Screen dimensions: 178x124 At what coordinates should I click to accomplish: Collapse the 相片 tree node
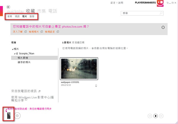[12, 49]
